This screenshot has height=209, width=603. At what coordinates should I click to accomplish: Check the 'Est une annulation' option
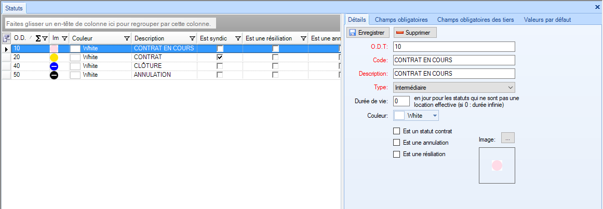(397, 143)
